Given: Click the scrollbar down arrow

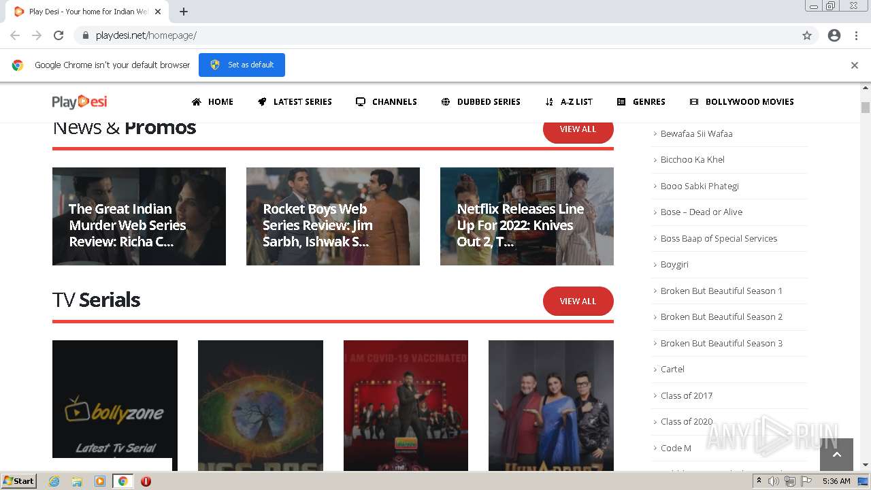Looking at the screenshot, I should [866, 465].
